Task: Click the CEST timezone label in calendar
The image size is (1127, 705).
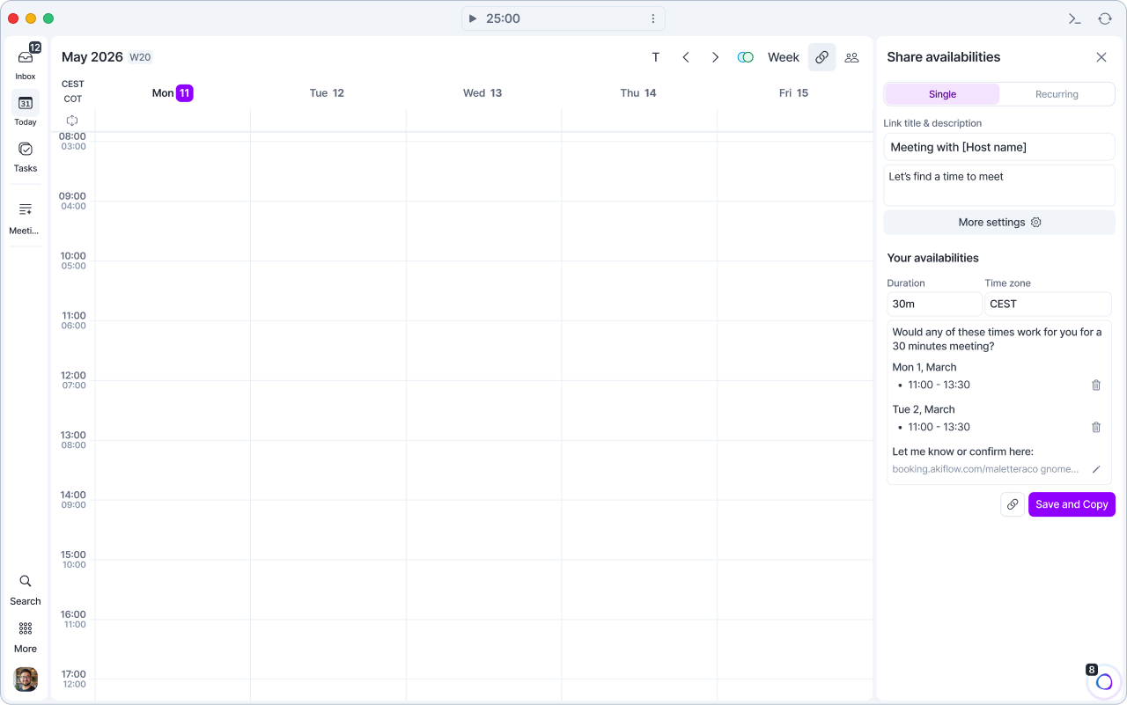Action: (73, 84)
